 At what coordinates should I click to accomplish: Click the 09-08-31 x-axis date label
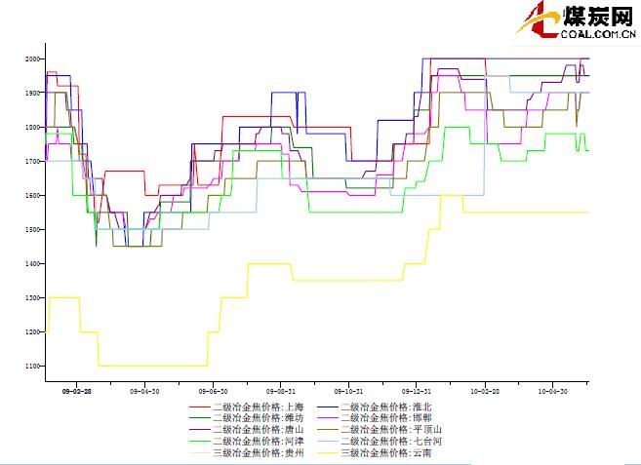coord(281,388)
